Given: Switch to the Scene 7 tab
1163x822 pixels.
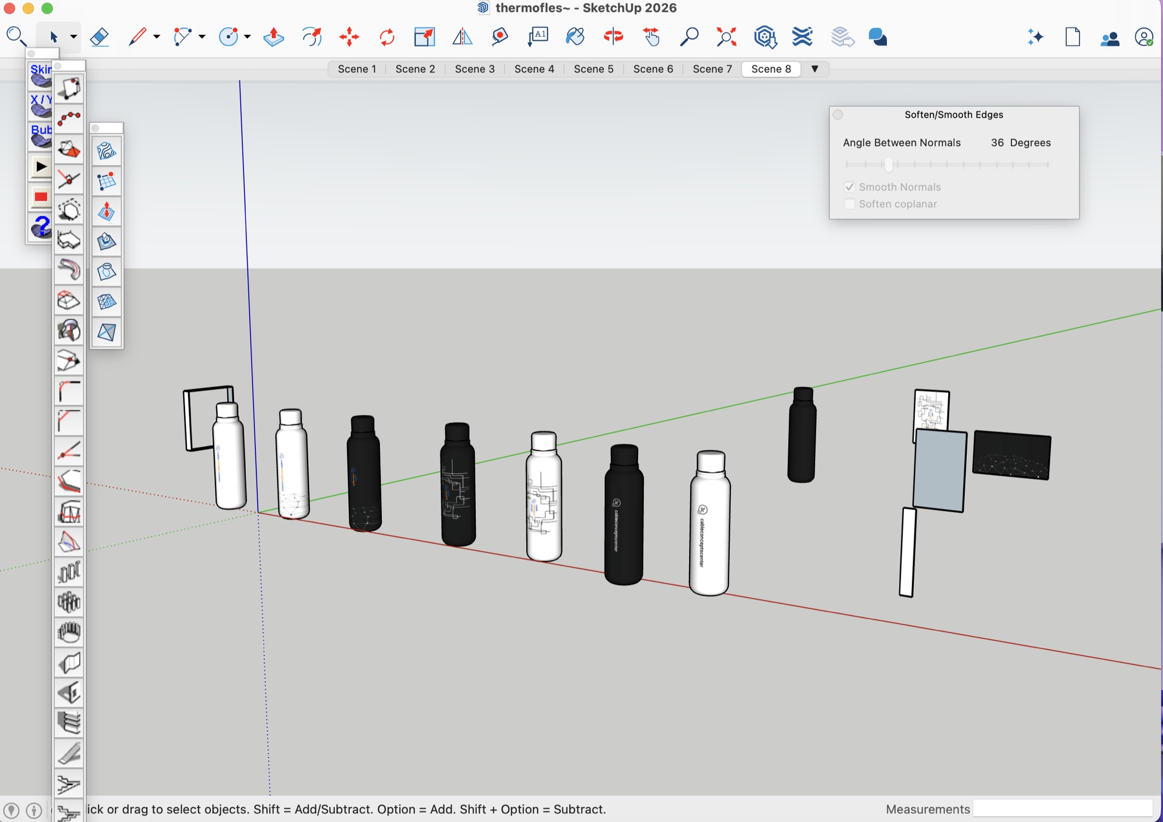Looking at the screenshot, I should [x=712, y=69].
